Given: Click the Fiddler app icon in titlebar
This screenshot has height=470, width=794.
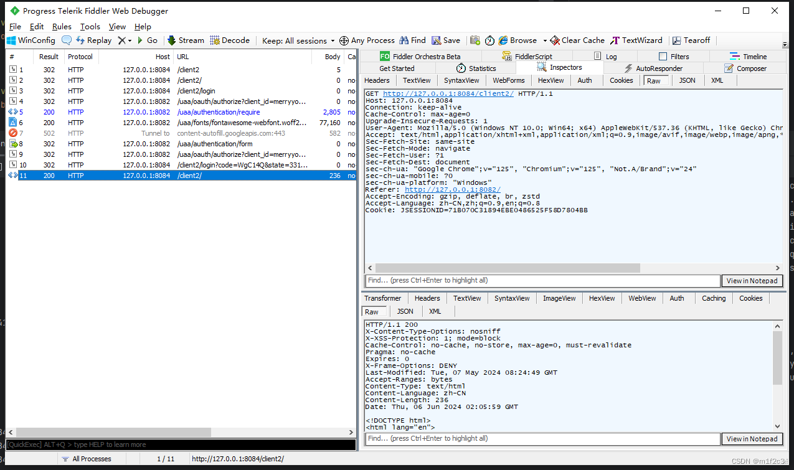Looking at the screenshot, I should click(x=15, y=11).
